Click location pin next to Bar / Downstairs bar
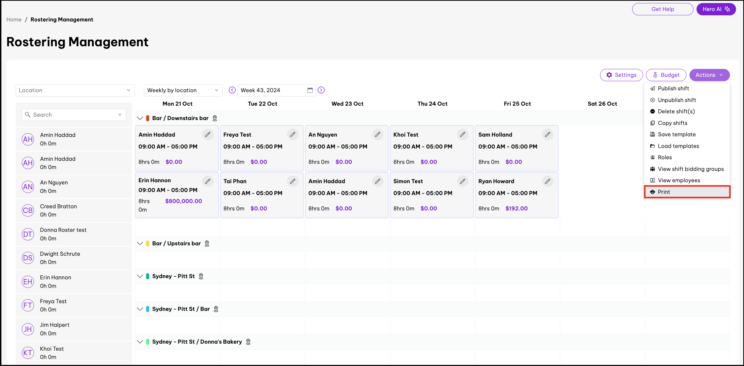The width and height of the screenshot is (744, 366). (x=215, y=118)
